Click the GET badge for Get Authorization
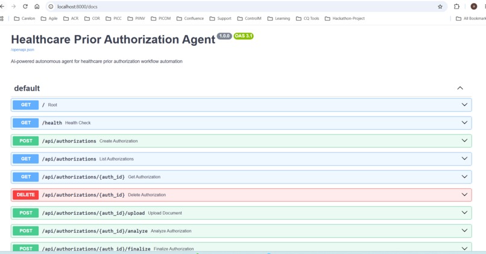This screenshot has width=486, height=254. (x=26, y=177)
